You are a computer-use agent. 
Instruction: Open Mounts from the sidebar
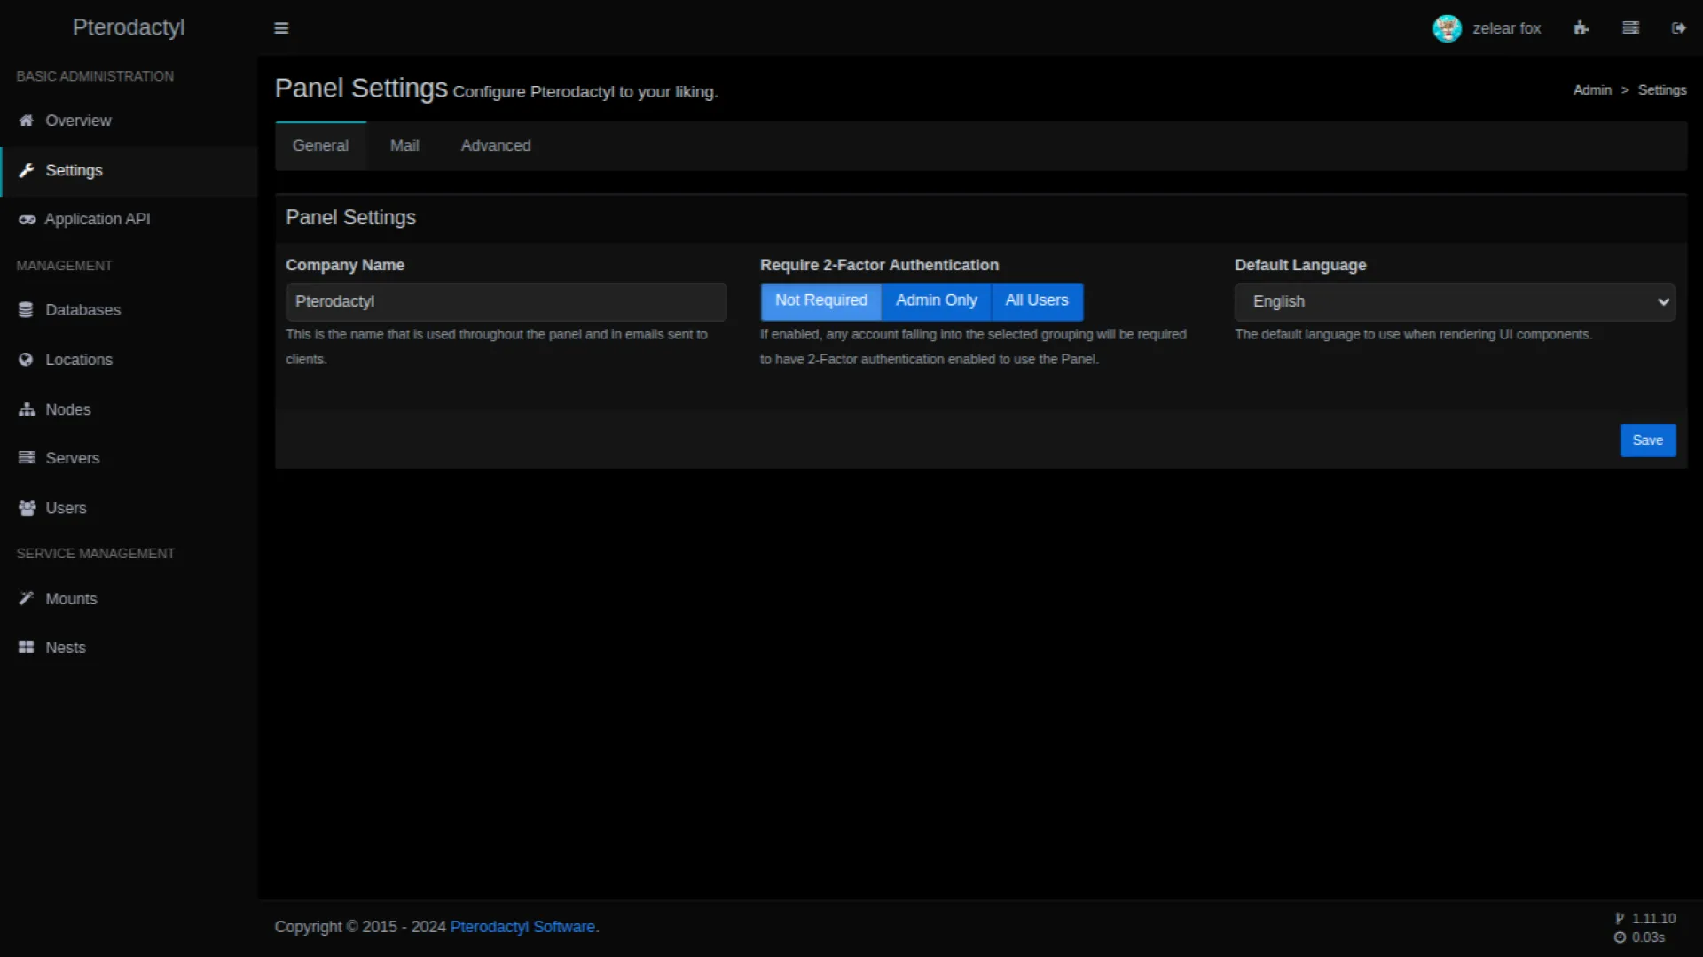pos(71,599)
